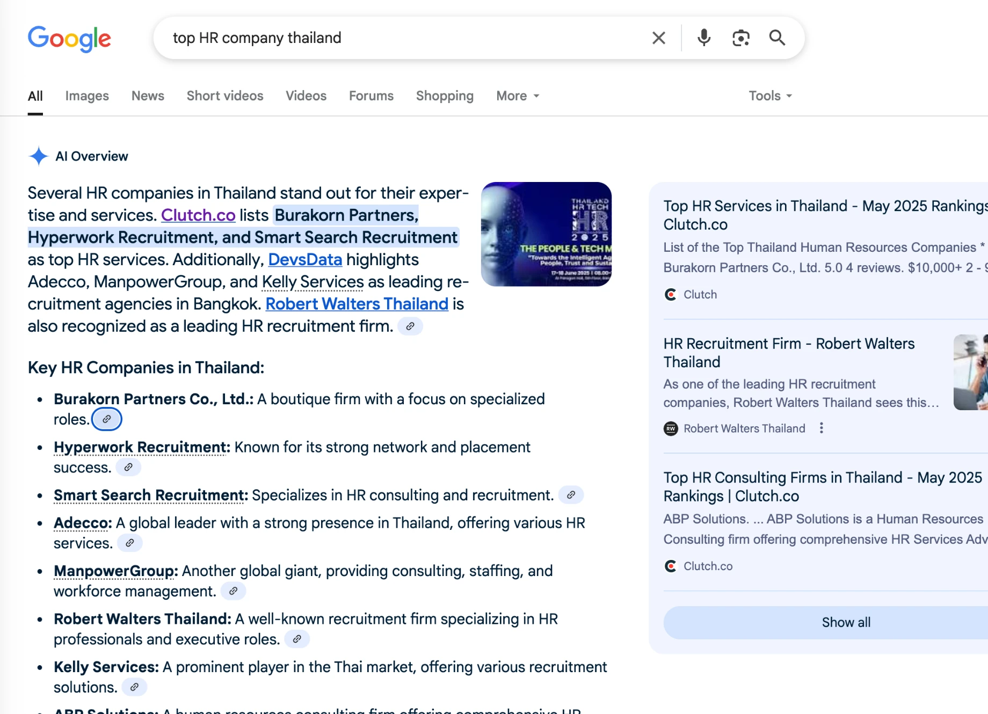Open three-dot menu for Robert Walters source
Viewport: 988px width, 714px height.
[x=822, y=428]
